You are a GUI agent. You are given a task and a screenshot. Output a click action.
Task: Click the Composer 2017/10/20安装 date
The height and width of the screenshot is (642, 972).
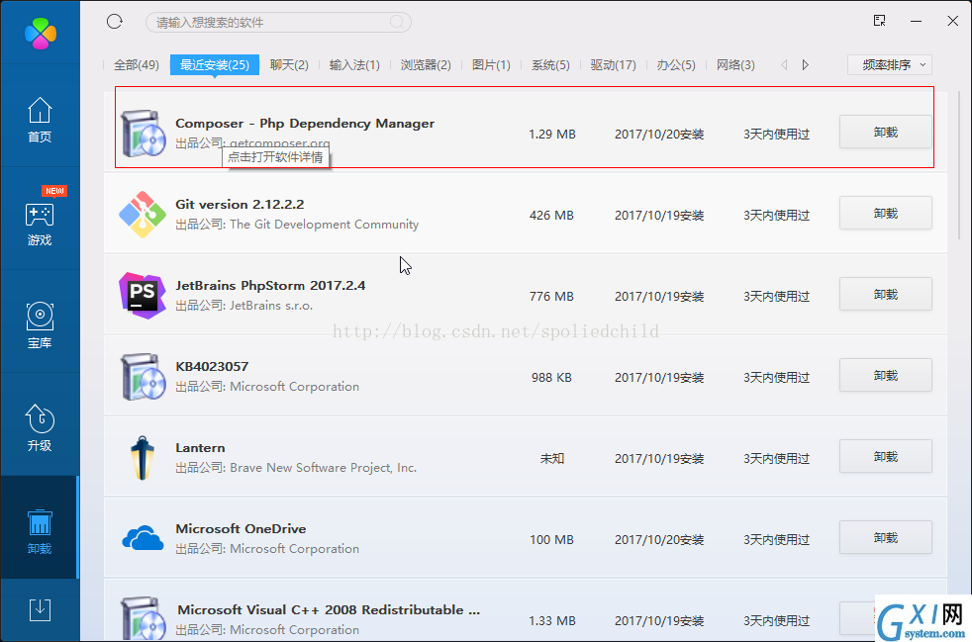(x=659, y=134)
